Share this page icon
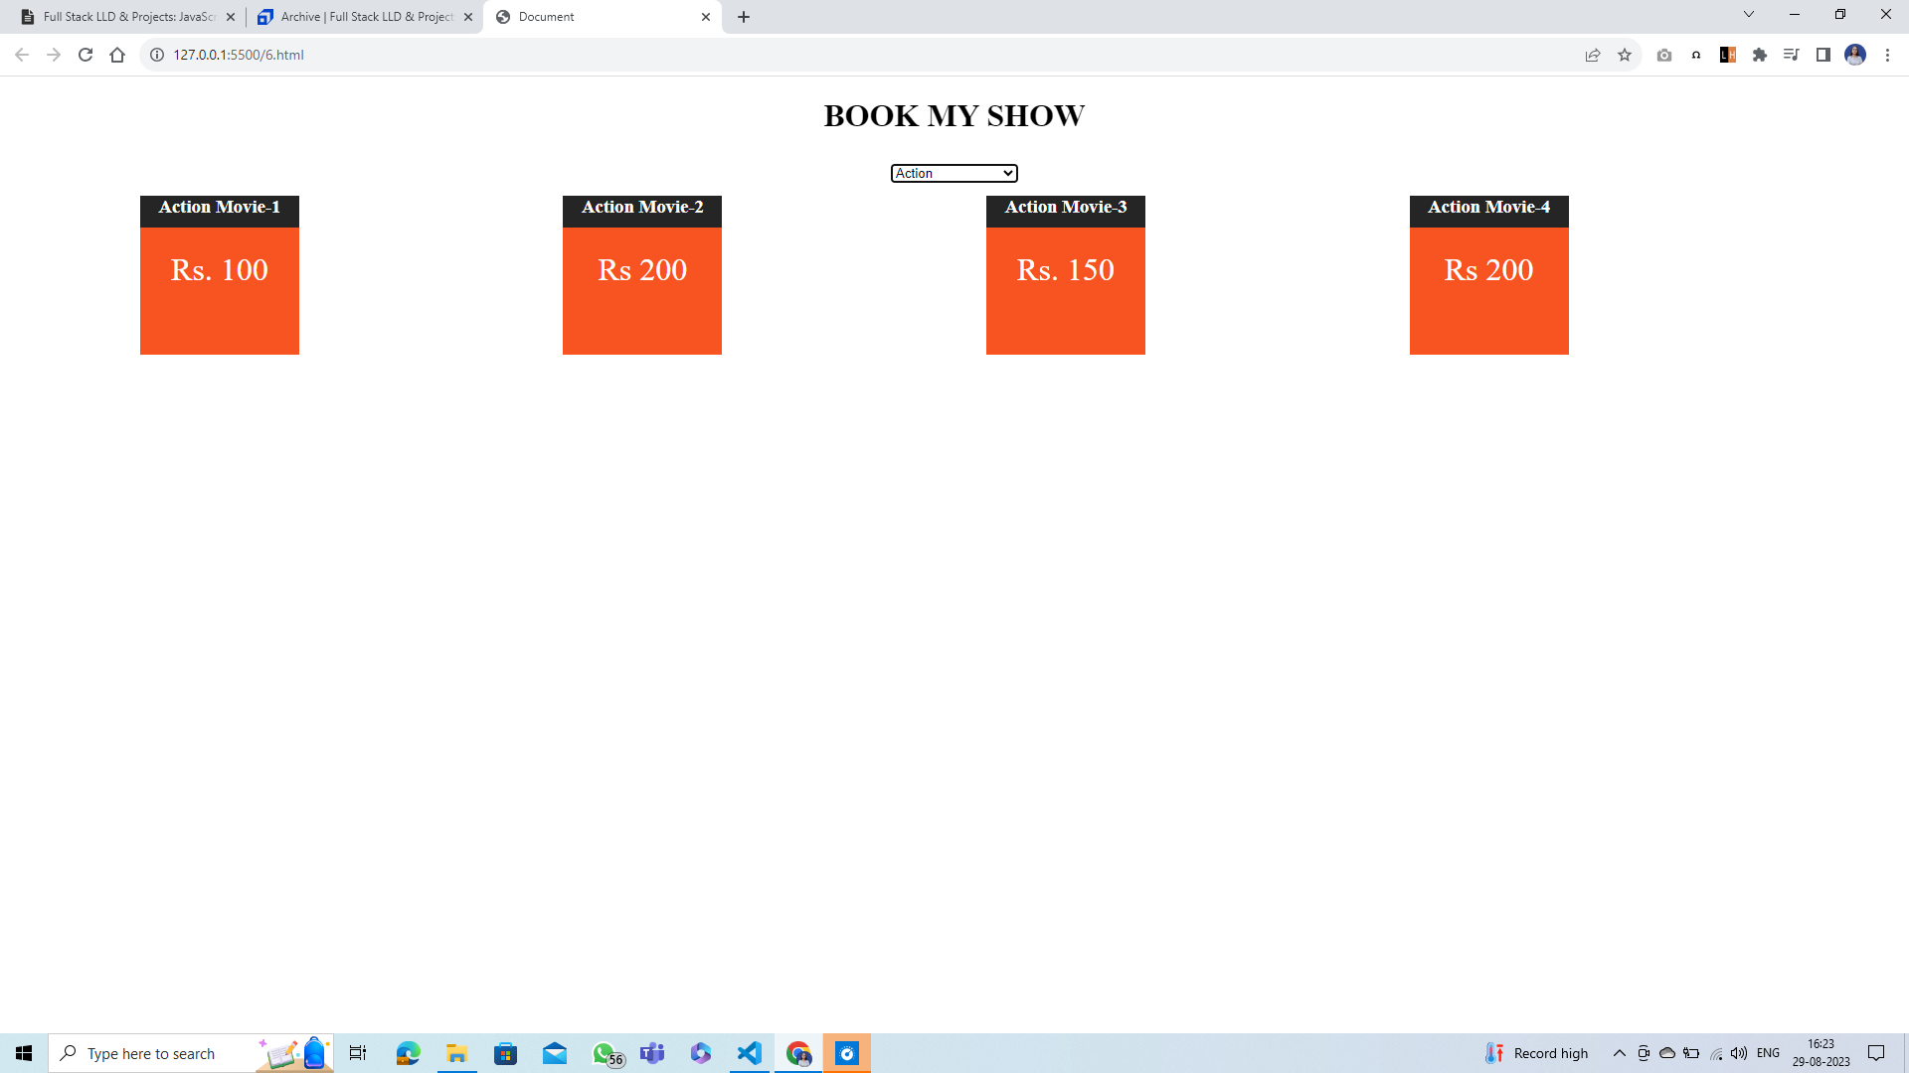Viewport: 1909px width, 1073px height. [x=1593, y=55]
